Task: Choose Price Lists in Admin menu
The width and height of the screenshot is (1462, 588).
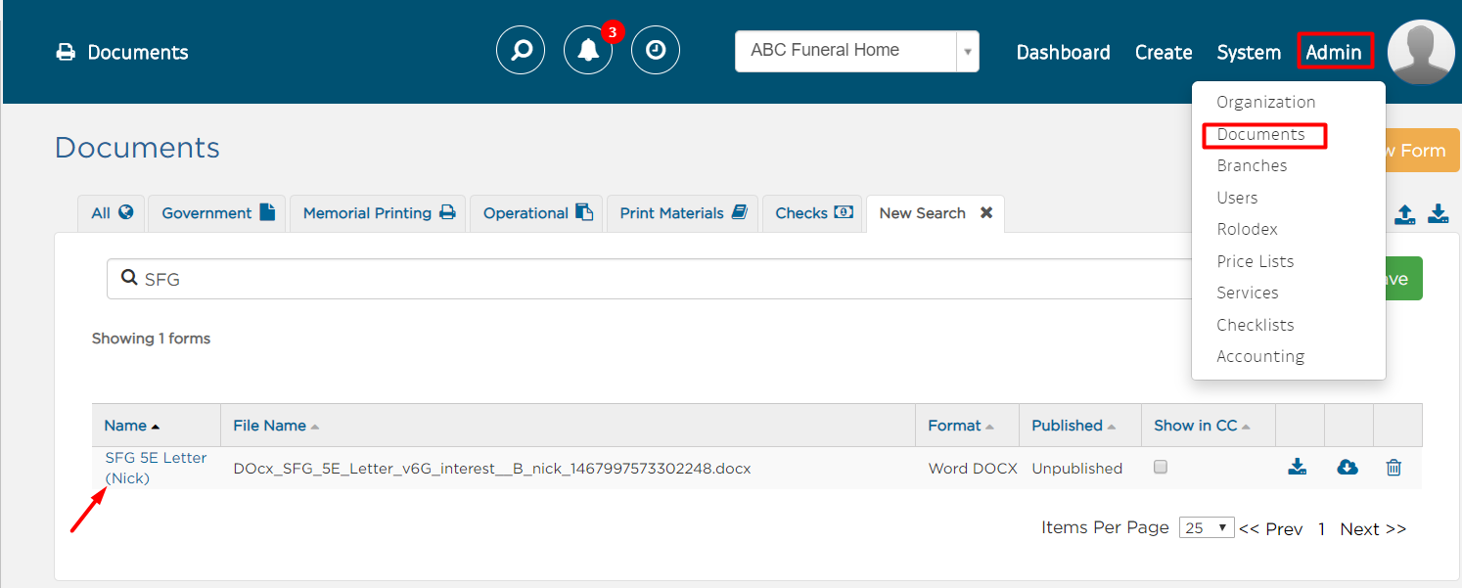Action: coord(1255,261)
